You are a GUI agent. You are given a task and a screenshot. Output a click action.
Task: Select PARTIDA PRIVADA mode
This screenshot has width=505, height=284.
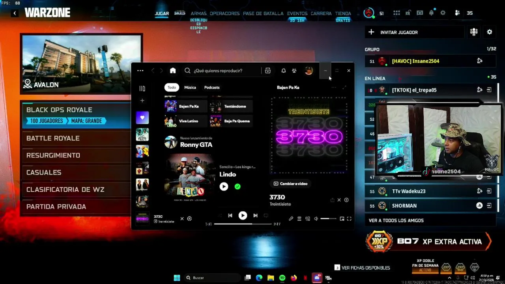pos(76,207)
